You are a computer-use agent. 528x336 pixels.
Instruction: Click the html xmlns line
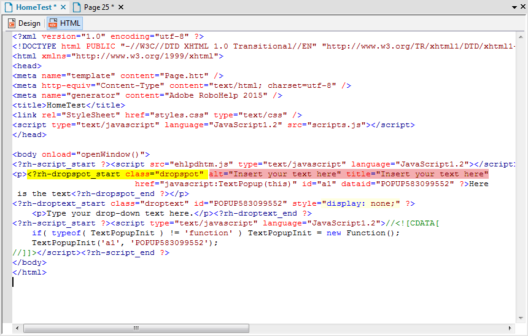tap(118, 56)
